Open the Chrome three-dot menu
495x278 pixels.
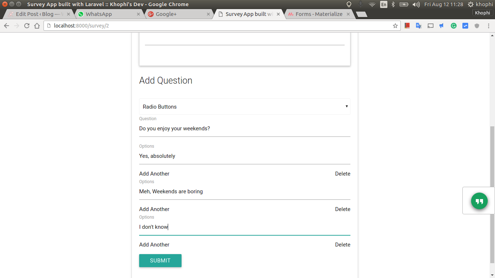[488, 26]
